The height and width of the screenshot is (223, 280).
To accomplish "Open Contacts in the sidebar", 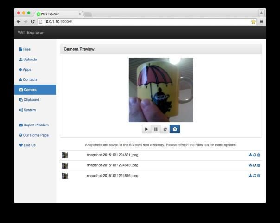I will [x=30, y=80].
